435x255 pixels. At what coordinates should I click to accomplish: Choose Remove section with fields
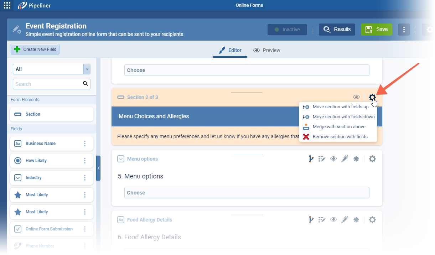coord(340,137)
